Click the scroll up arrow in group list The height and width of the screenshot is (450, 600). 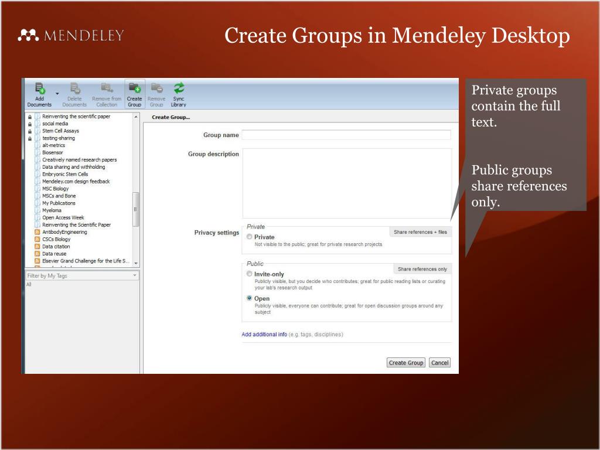click(136, 117)
